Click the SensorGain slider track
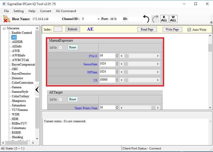Viewport: 213px width, 152px height. 141,64
